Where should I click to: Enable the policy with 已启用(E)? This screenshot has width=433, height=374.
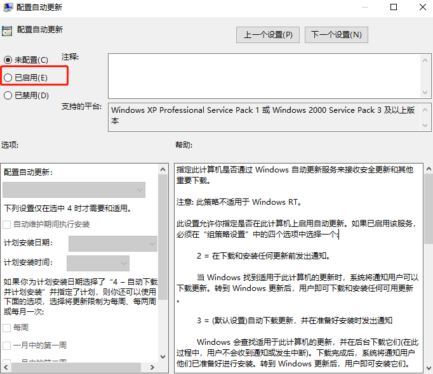click(x=8, y=77)
